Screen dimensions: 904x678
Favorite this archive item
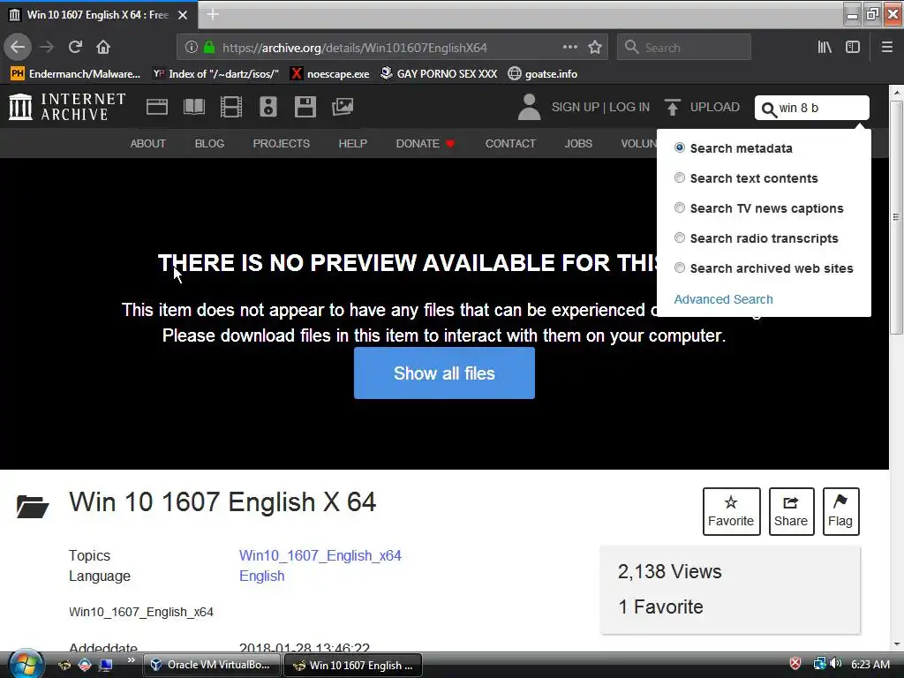(731, 511)
